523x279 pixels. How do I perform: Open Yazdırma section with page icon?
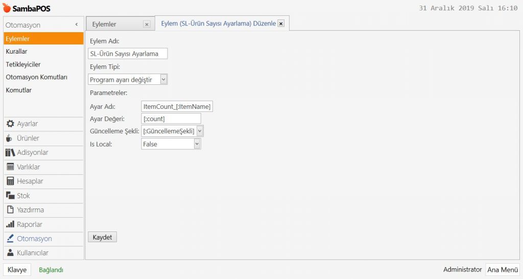[30, 210]
